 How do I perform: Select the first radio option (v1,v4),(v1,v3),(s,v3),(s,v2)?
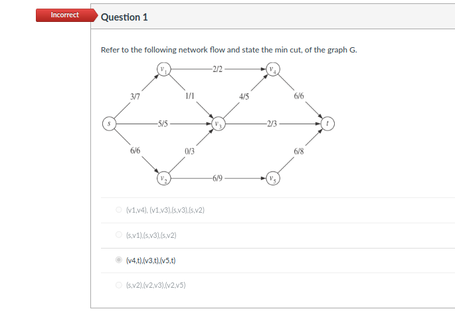pos(119,209)
